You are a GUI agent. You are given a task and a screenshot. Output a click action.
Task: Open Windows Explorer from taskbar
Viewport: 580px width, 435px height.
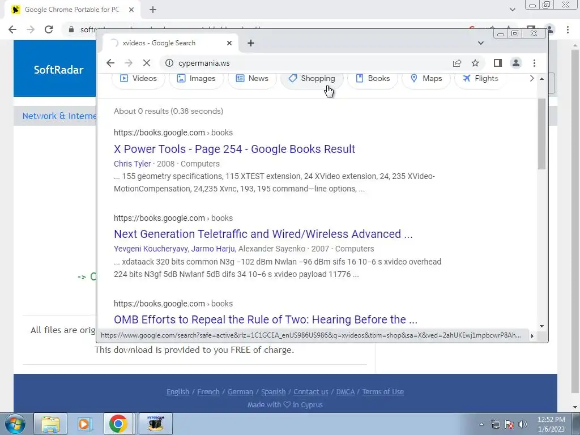coord(50,424)
